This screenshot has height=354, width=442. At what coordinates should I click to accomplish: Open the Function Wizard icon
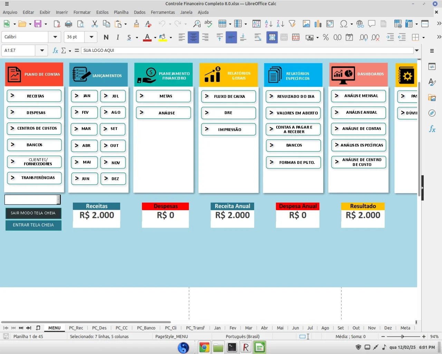pos(55,50)
